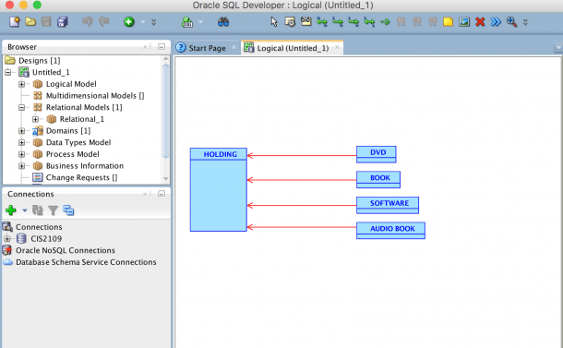Click Engineer to Relational Model double-arrow icon
Screen dimensions: 563x348
[496, 22]
